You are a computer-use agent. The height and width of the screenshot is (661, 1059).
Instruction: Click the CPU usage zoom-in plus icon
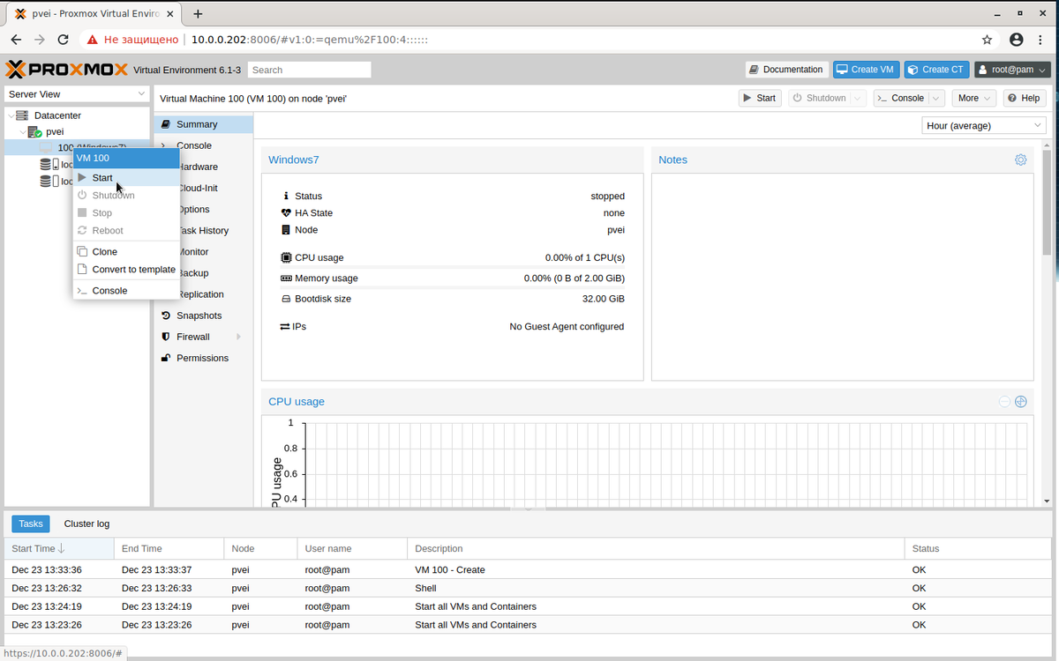point(1021,401)
